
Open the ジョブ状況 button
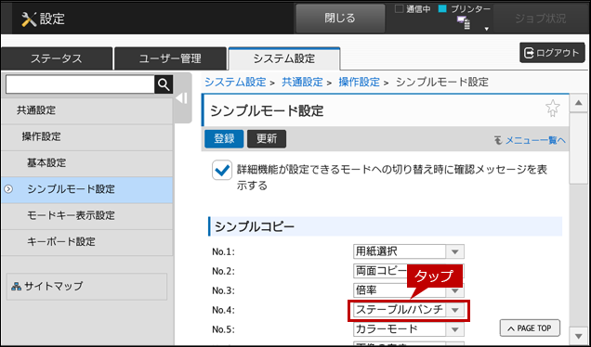(x=541, y=19)
